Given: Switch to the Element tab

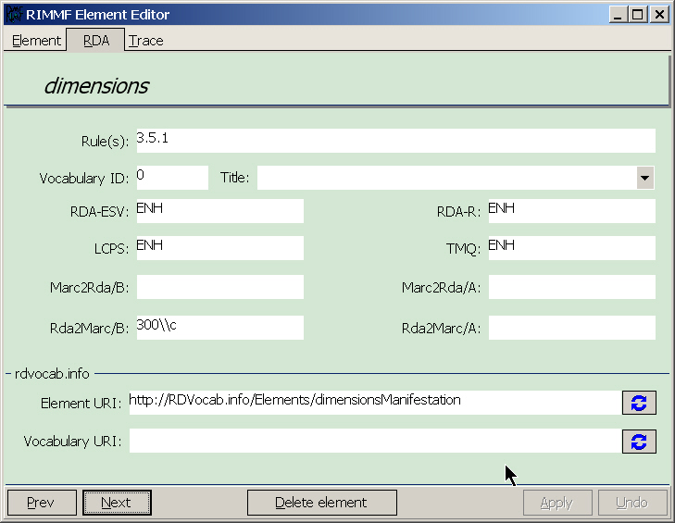Looking at the screenshot, I should coord(36,41).
